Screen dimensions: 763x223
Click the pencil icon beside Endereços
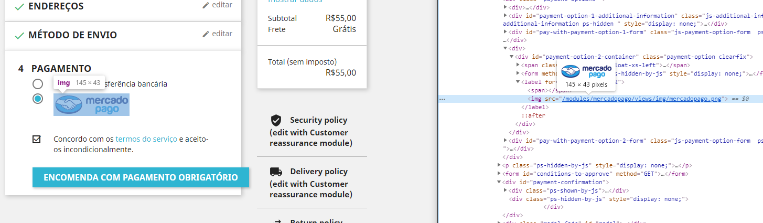click(206, 5)
